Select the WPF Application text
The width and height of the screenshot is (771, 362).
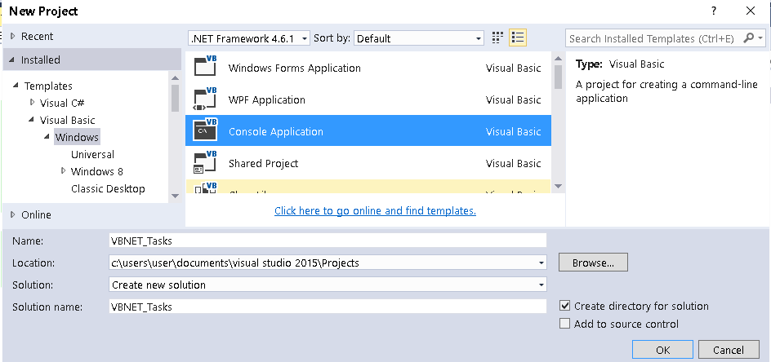tap(267, 99)
